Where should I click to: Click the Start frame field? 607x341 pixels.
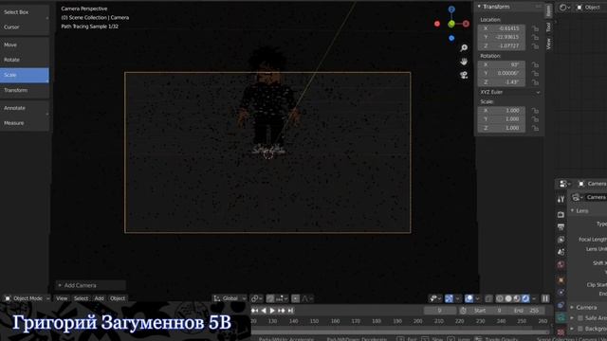487,311
